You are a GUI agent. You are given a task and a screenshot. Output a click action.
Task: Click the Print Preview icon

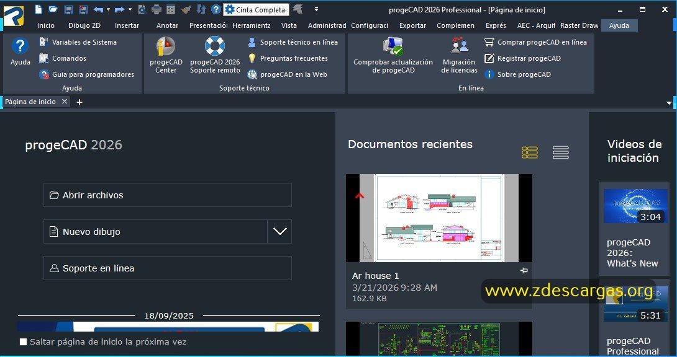pos(142,9)
